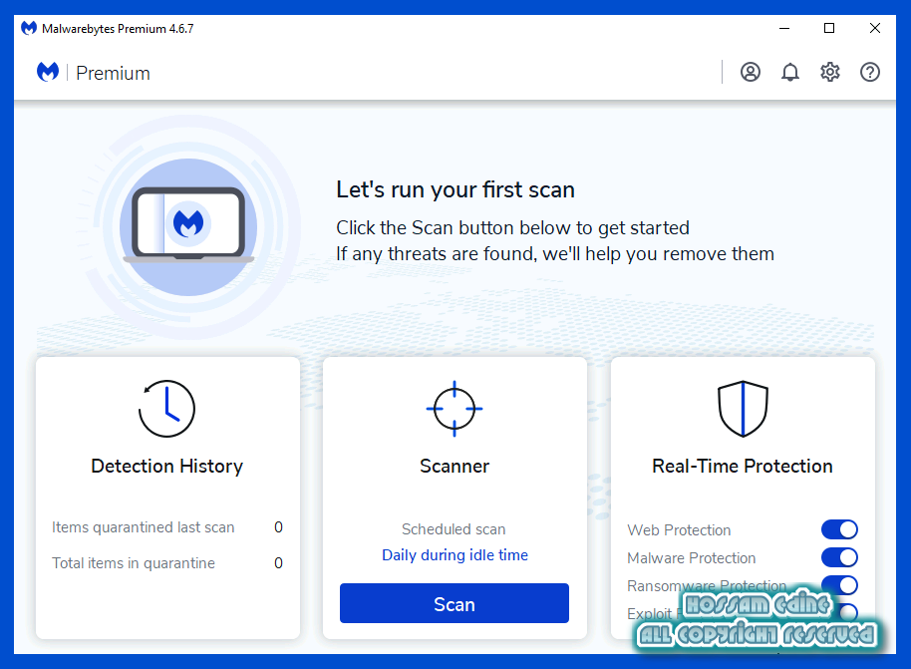Open the help question mark icon
911x669 pixels.
pos(870,72)
